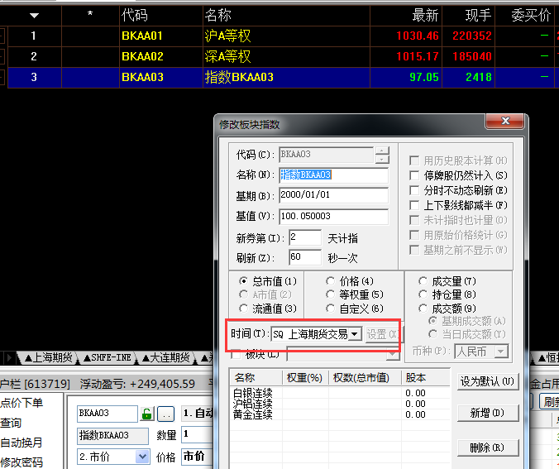This screenshot has height=469, width=559.
Task: Enable 停牌股仍然计入 checkbox
Action: tap(415, 175)
